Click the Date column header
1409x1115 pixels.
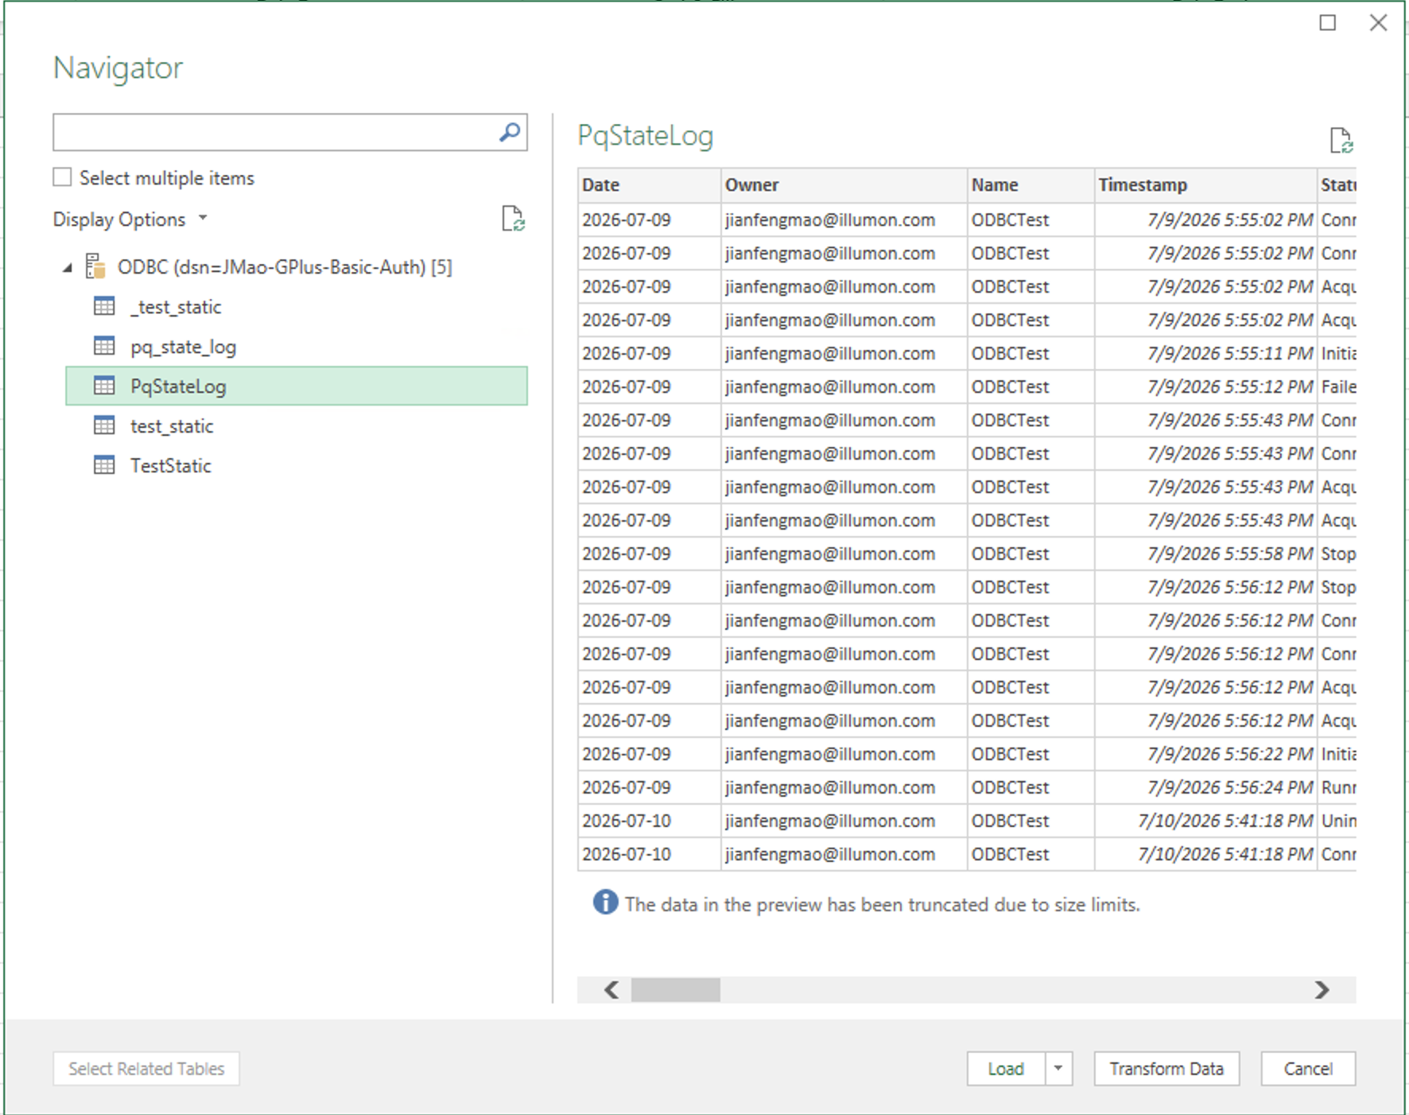pyautogui.click(x=650, y=185)
